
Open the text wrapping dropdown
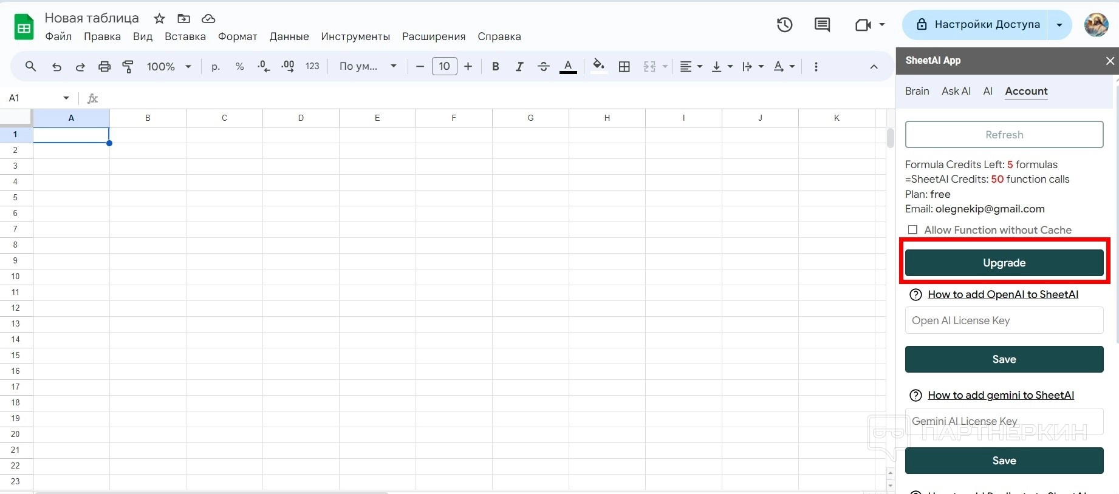pyautogui.click(x=753, y=67)
